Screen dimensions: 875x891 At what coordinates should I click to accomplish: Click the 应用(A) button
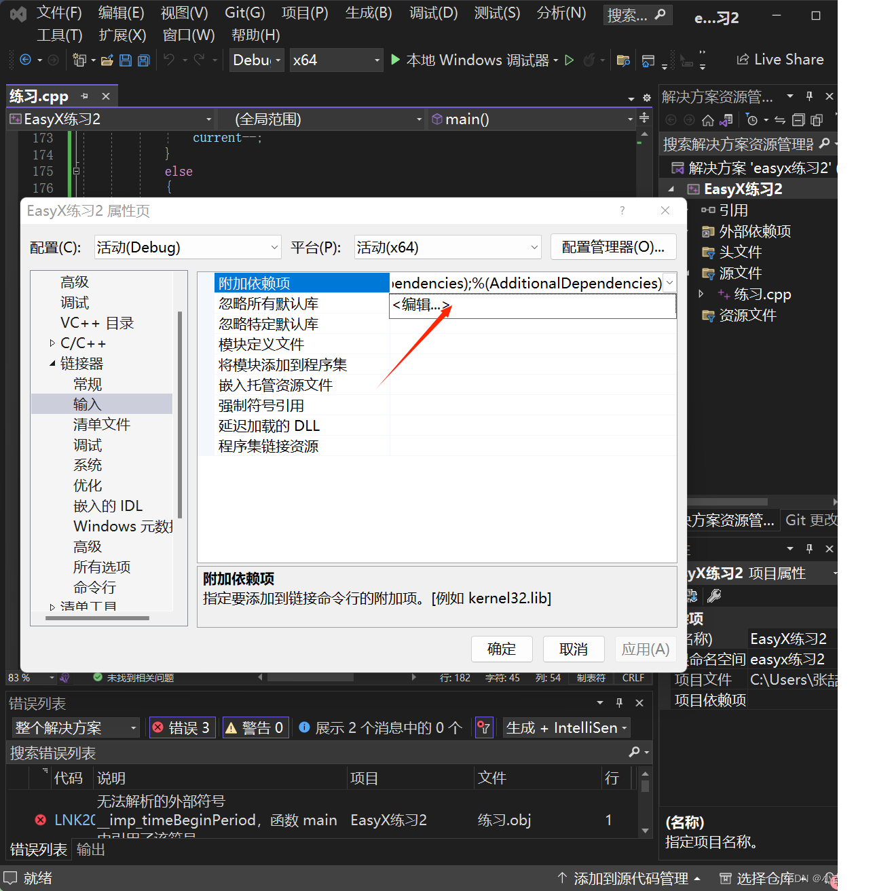[x=646, y=649]
